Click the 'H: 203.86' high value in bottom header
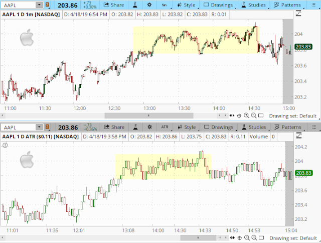The width and height of the screenshot is (321, 243). 167,136
